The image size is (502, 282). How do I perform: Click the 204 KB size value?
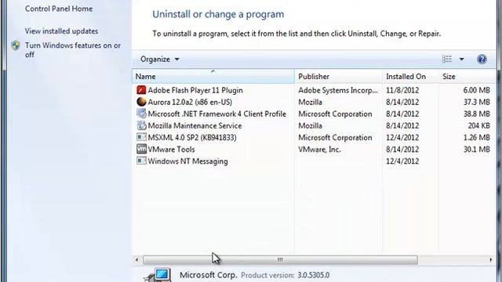pyautogui.click(x=478, y=125)
